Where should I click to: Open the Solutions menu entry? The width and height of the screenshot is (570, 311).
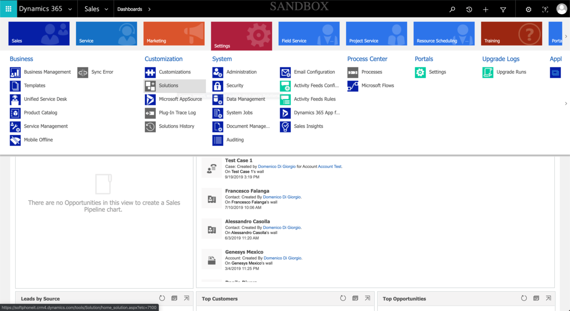click(175, 86)
